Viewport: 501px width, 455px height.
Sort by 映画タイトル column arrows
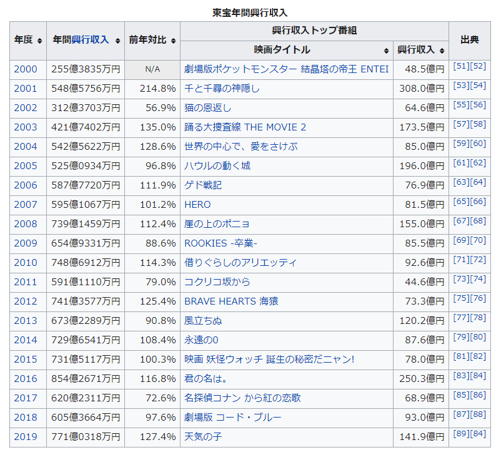[386, 51]
